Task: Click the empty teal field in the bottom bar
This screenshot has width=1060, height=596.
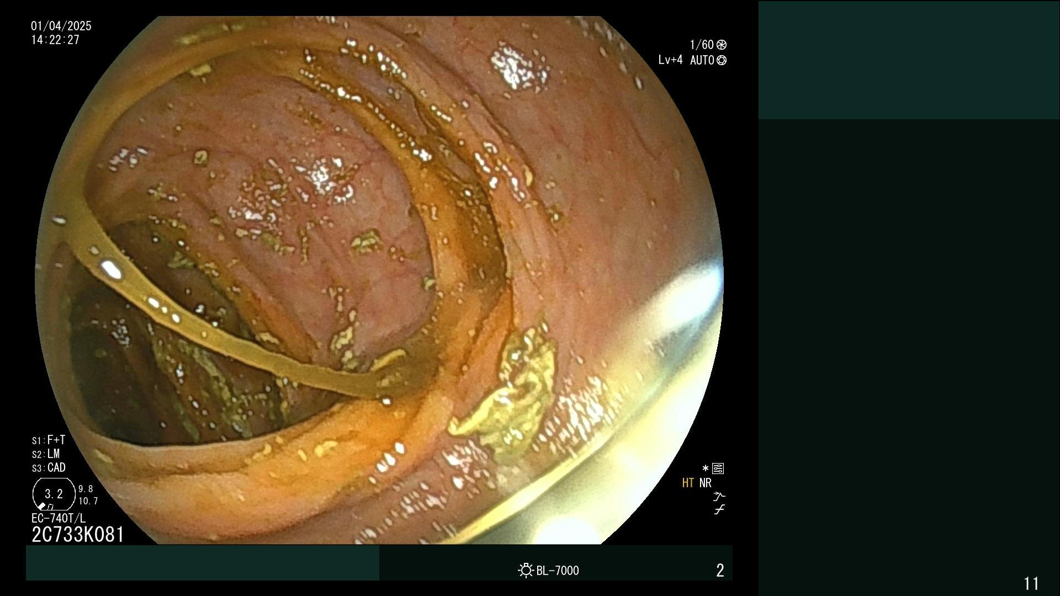Action: pyautogui.click(x=203, y=562)
